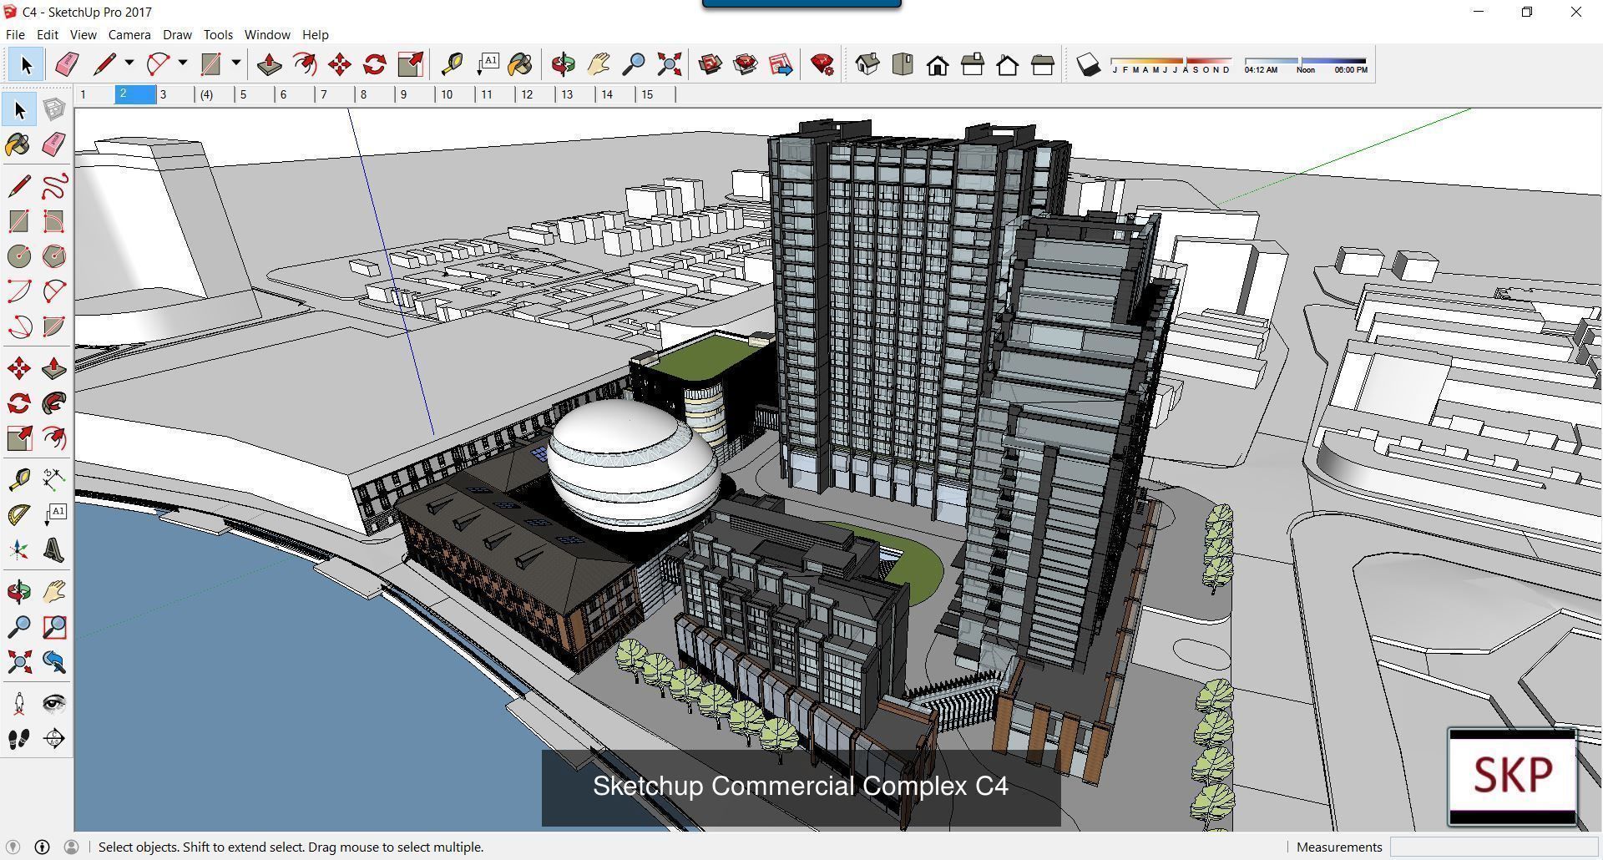The height and width of the screenshot is (860, 1603).
Task: Expand the Shape tool dropdown arrow
Action: tap(235, 63)
